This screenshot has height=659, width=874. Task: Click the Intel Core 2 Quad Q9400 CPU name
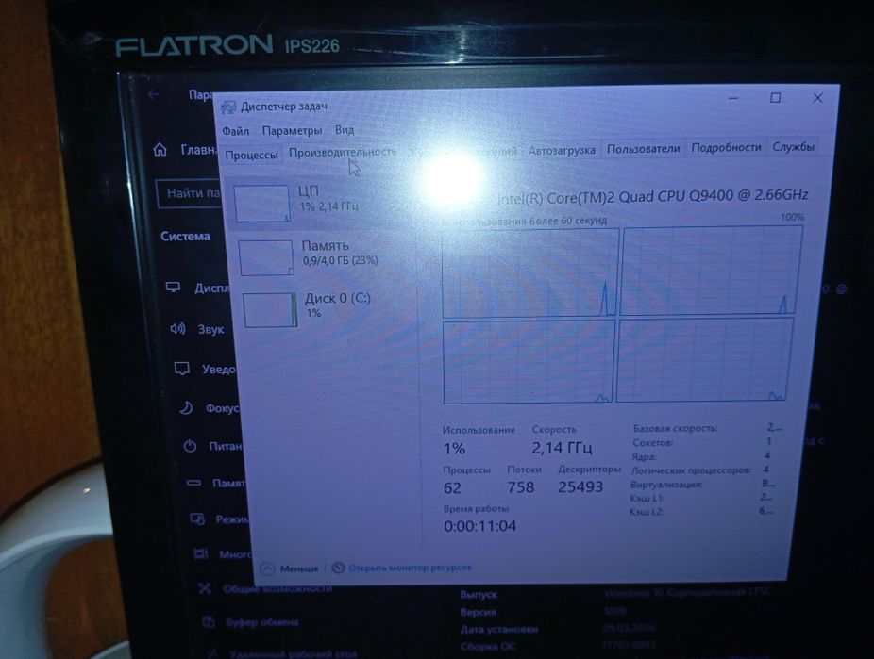tap(651, 196)
